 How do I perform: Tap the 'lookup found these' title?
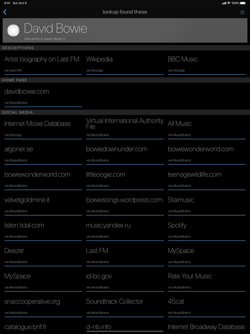tap(125, 12)
